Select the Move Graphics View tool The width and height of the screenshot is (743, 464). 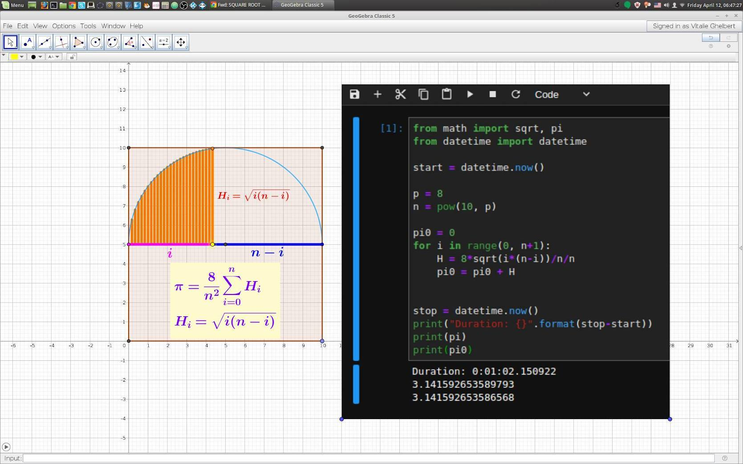coord(181,42)
